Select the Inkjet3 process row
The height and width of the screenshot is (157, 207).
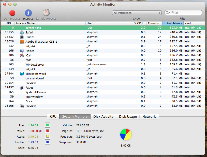103,69
